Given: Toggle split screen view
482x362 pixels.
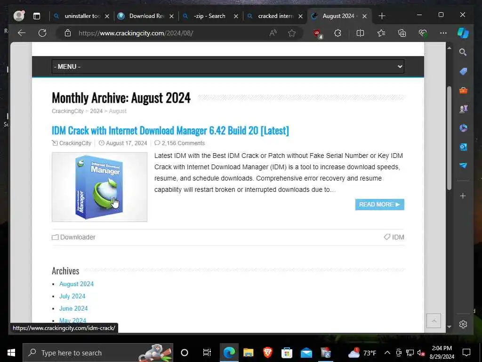Looking at the screenshot, I should 360,33.
